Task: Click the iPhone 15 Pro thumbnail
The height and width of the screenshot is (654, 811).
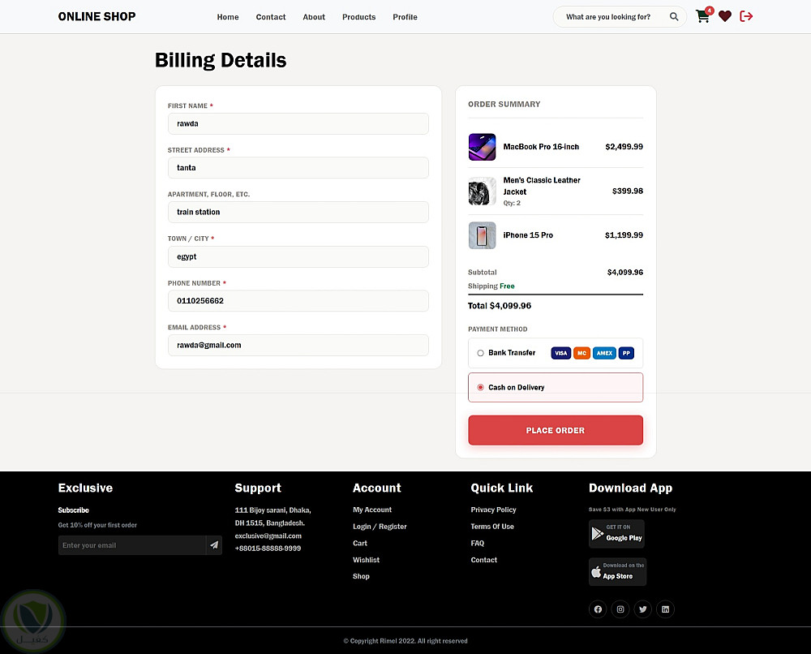Action: click(x=482, y=235)
